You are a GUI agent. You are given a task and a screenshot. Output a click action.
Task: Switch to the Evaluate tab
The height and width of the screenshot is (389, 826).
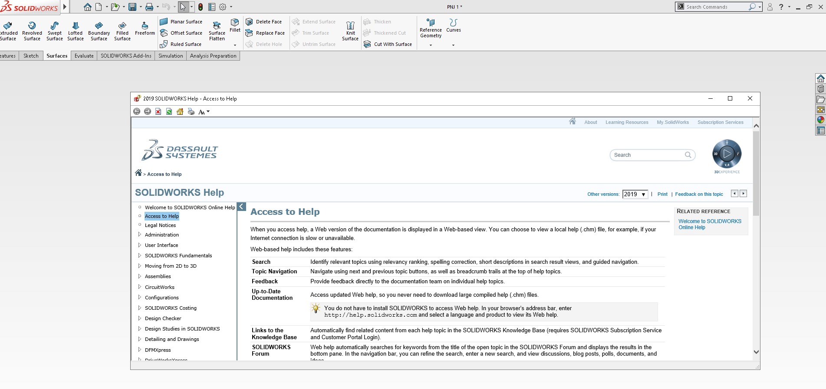[x=84, y=56]
